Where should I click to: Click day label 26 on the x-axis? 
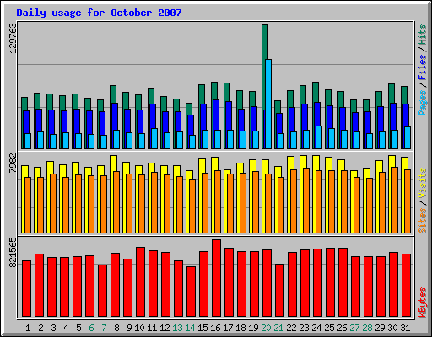(x=342, y=328)
